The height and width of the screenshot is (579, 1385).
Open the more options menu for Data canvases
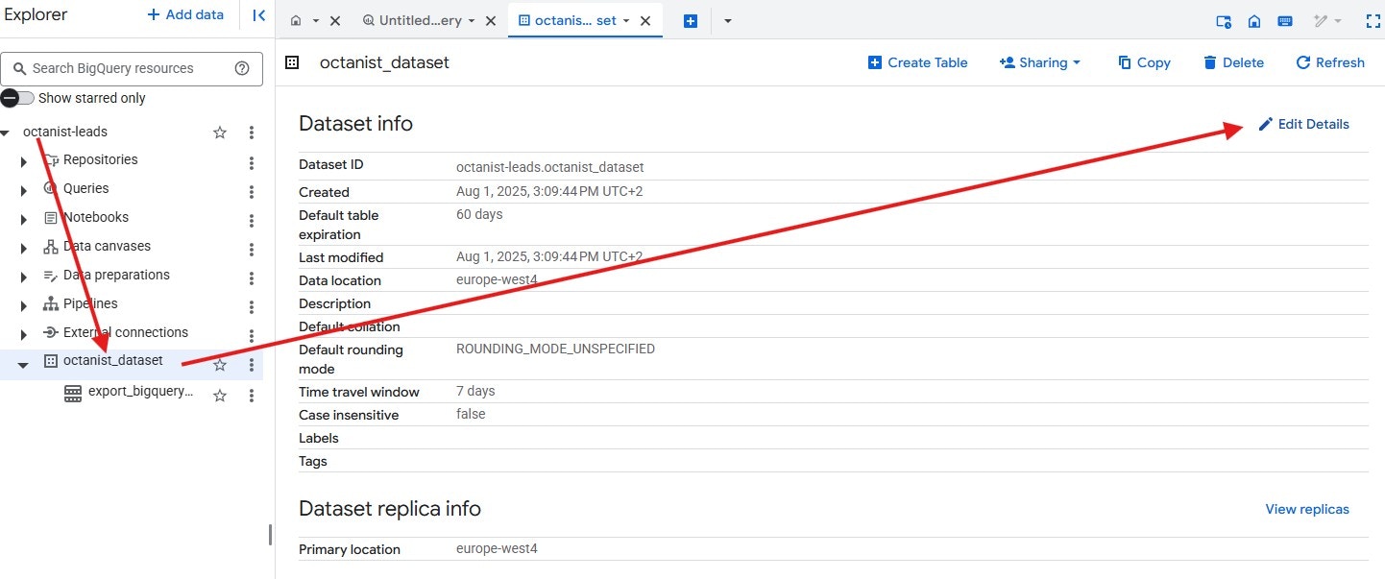252,250
